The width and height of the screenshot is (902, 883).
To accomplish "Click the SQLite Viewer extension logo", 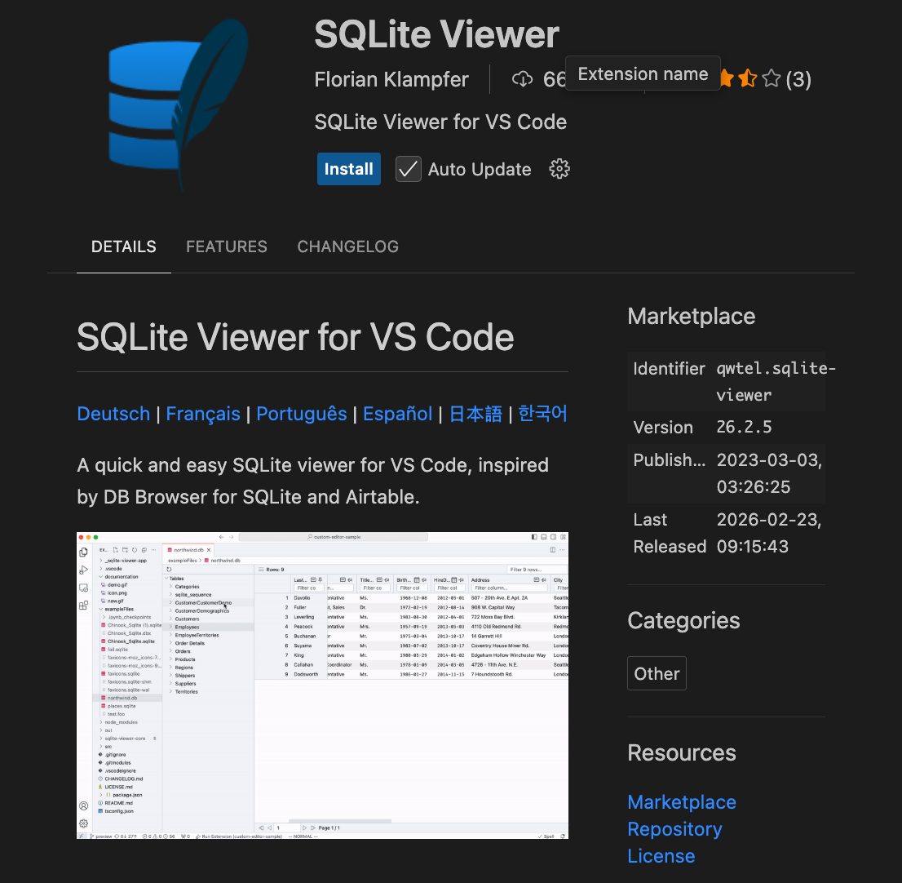I will click(x=179, y=104).
